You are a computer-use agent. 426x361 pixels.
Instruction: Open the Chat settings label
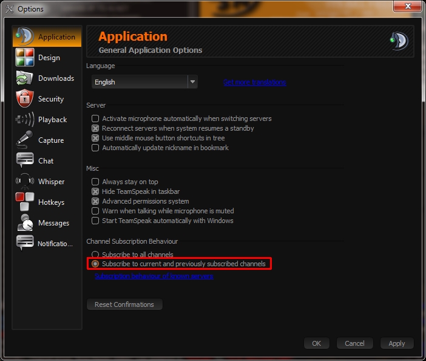(46, 161)
